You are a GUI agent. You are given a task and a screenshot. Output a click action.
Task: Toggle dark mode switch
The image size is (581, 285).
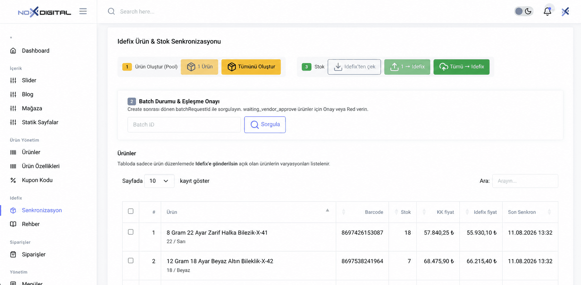[x=524, y=11]
